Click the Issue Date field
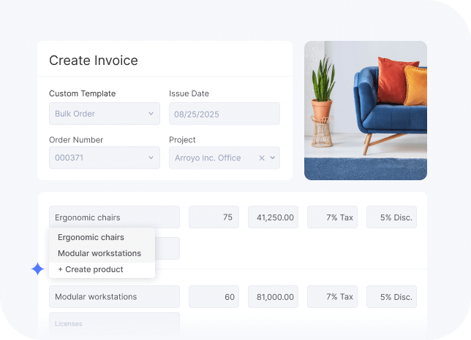471x340 pixels. 224,114
